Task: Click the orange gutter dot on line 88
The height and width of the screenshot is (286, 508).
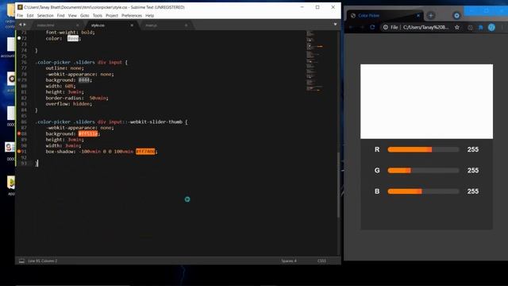Action: (x=19, y=133)
